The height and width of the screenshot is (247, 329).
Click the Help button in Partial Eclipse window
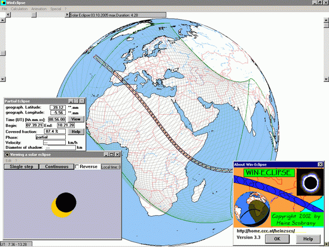pyautogui.click(x=76, y=132)
